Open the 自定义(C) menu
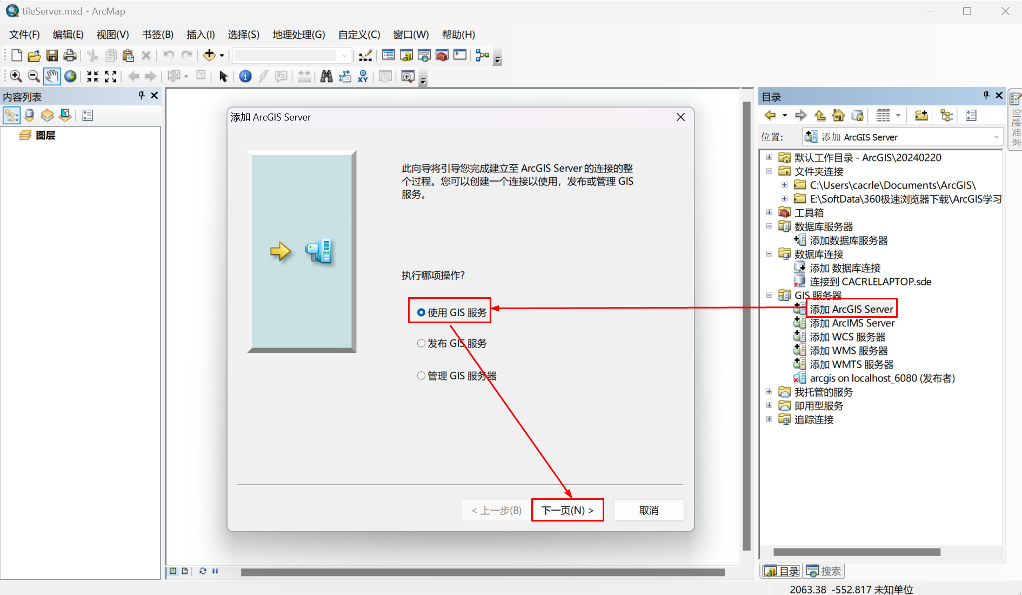The image size is (1022, 595). (359, 35)
